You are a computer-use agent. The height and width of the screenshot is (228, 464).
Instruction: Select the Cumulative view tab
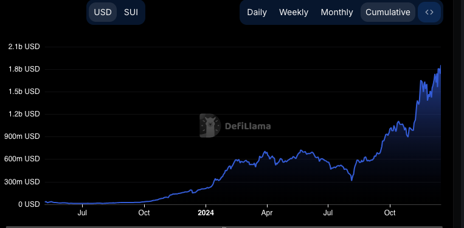coord(387,12)
